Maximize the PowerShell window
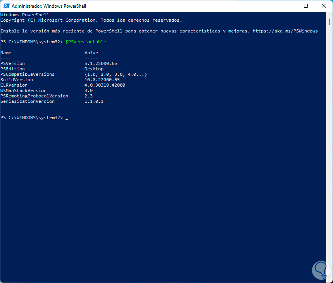The width and height of the screenshot is (333, 283). click(306, 6)
